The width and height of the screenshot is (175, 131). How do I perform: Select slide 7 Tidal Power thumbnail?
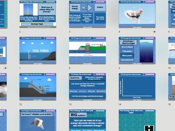38,50
